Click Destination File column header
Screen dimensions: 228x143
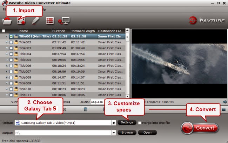click(110, 31)
